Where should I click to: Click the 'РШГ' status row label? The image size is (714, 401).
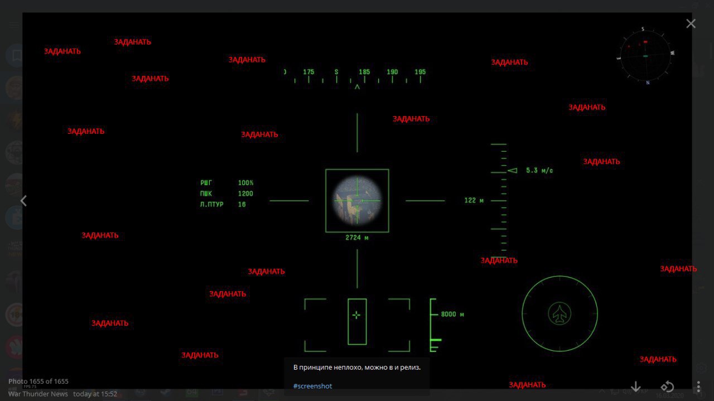[206, 183]
